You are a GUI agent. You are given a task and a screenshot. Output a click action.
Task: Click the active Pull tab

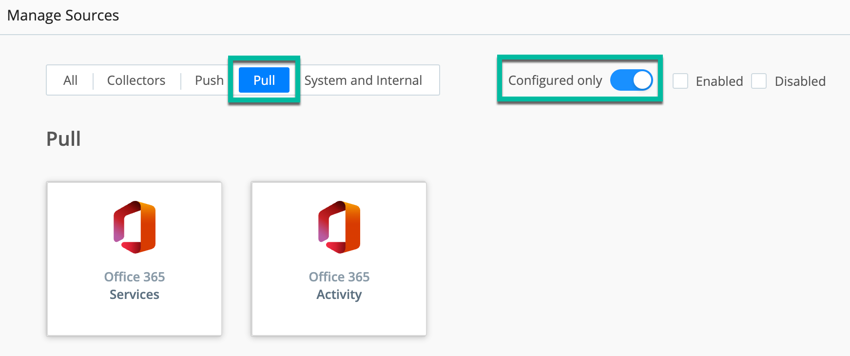point(264,80)
